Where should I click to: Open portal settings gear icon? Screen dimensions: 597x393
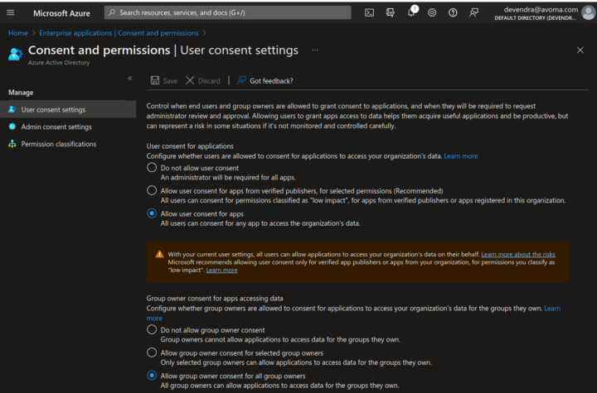pyautogui.click(x=432, y=12)
